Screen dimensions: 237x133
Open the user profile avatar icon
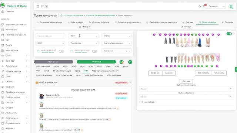[x=231, y=6]
